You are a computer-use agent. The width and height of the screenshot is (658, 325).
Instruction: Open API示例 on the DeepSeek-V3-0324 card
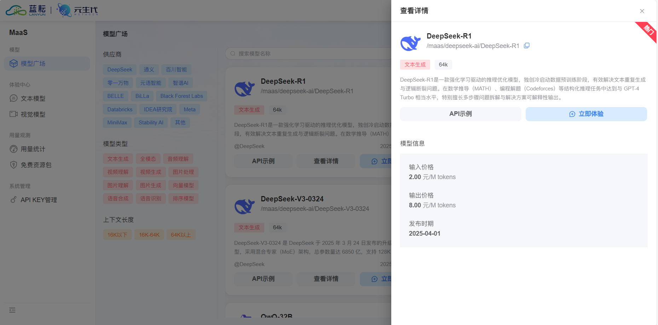[x=263, y=279]
